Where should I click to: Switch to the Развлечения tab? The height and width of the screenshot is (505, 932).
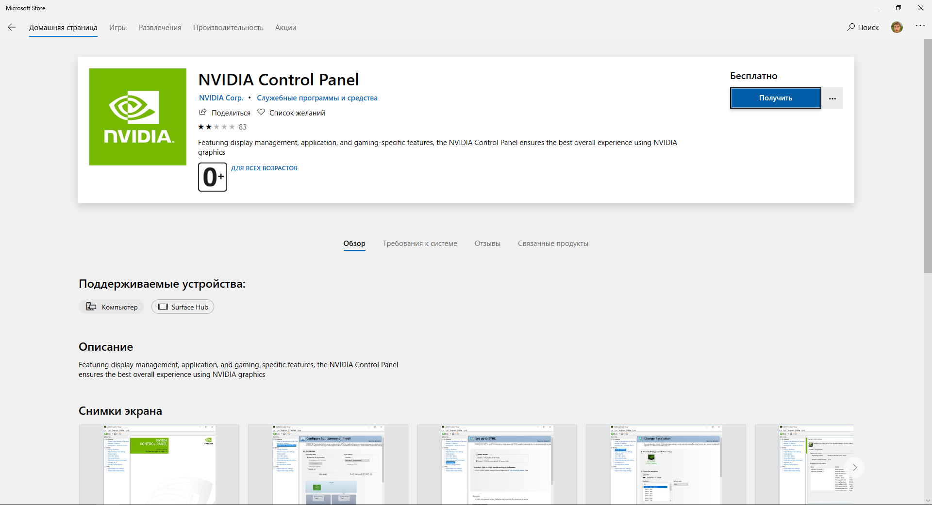click(160, 28)
